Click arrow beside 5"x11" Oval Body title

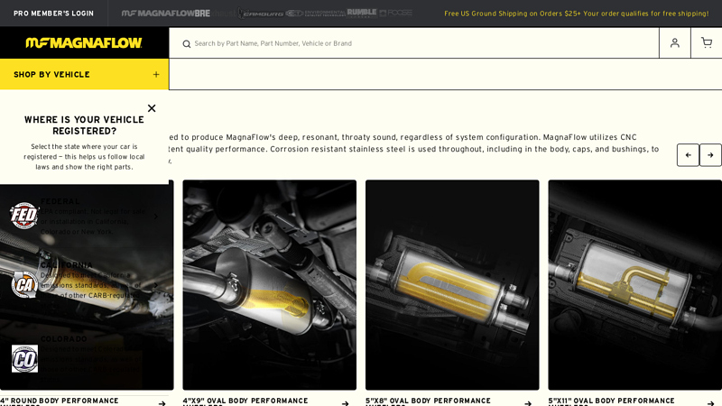tap(711, 403)
